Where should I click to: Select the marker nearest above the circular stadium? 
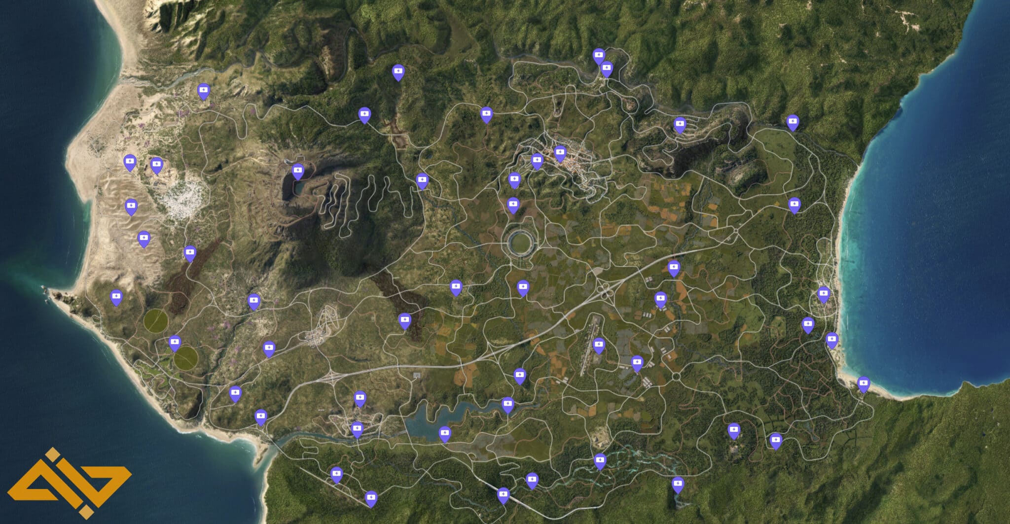click(513, 206)
